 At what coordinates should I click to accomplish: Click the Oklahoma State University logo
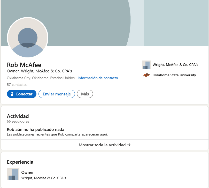[146, 75]
